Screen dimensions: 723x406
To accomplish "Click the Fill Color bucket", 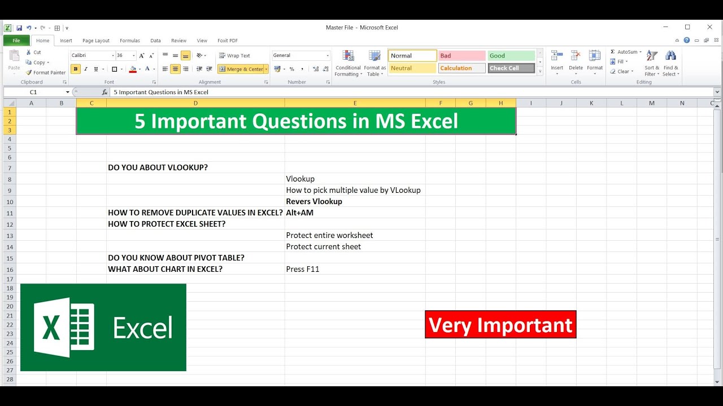I will pos(133,69).
